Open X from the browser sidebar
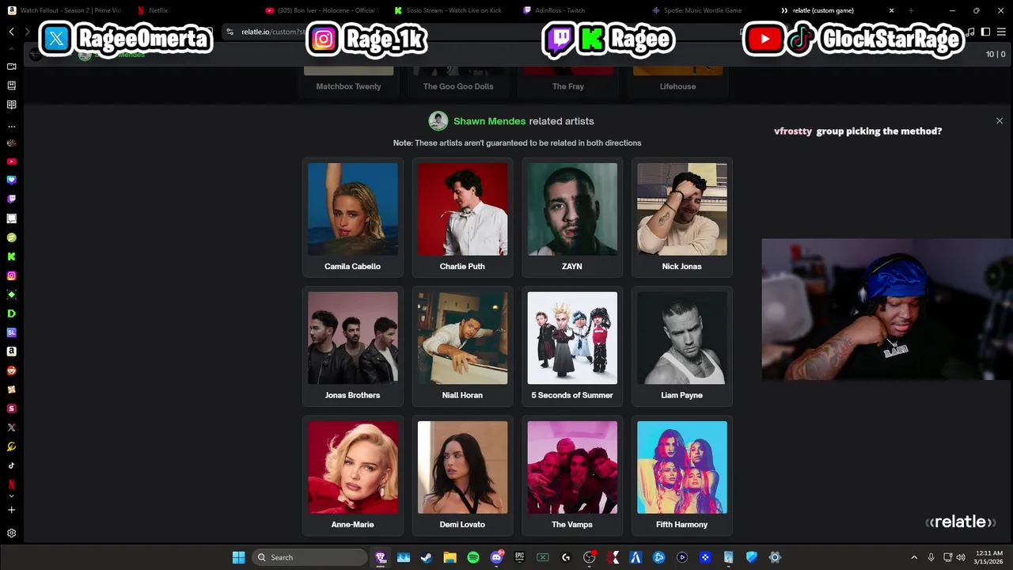This screenshot has height=570, width=1013. pos(11,427)
